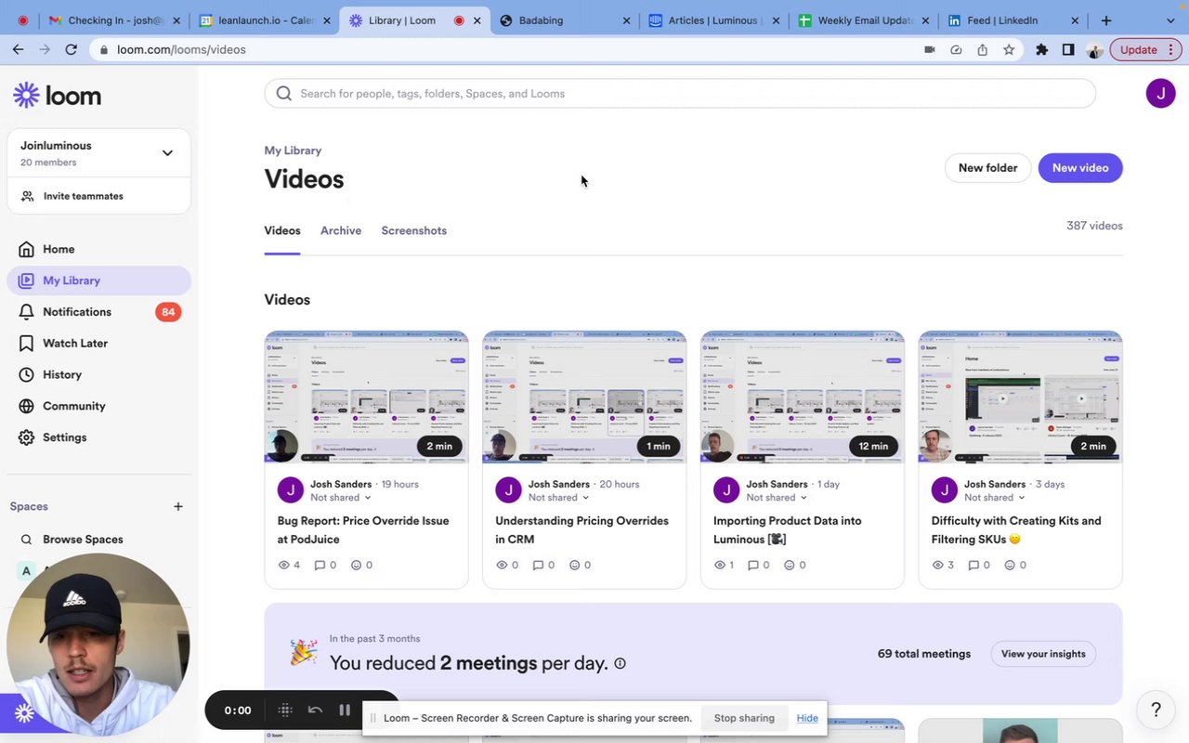The width and height of the screenshot is (1189, 743).
Task: Click the New folder button
Action: point(987,168)
